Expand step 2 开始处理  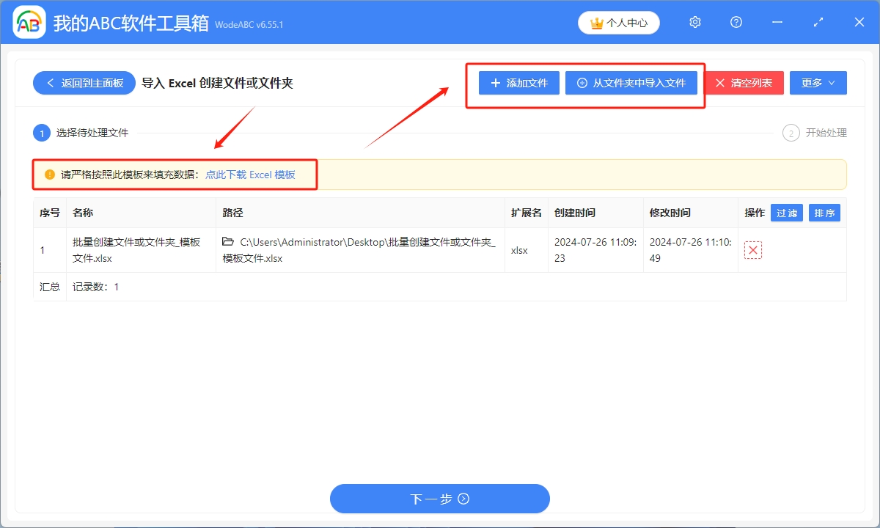791,133
